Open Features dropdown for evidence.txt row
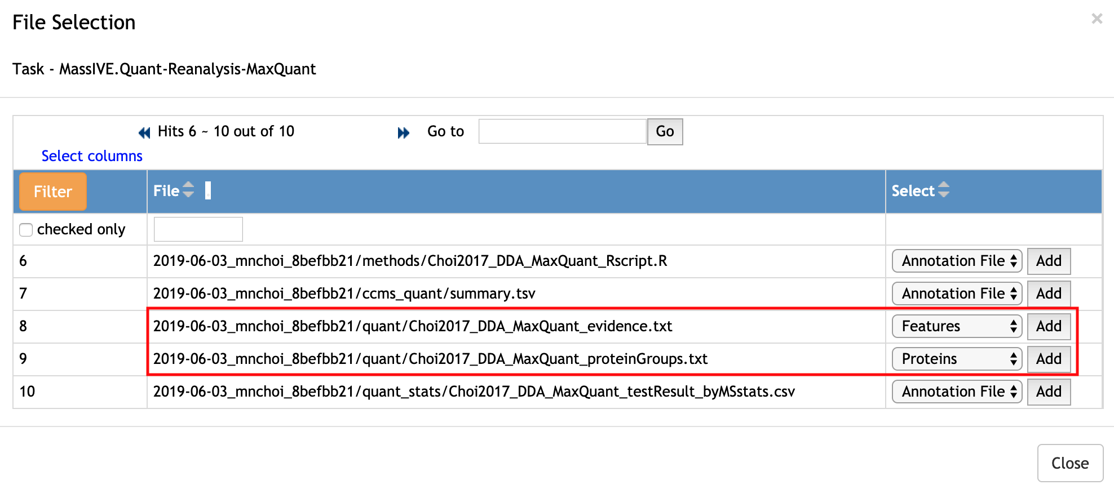The image size is (1114, 489). pos(956,326)
